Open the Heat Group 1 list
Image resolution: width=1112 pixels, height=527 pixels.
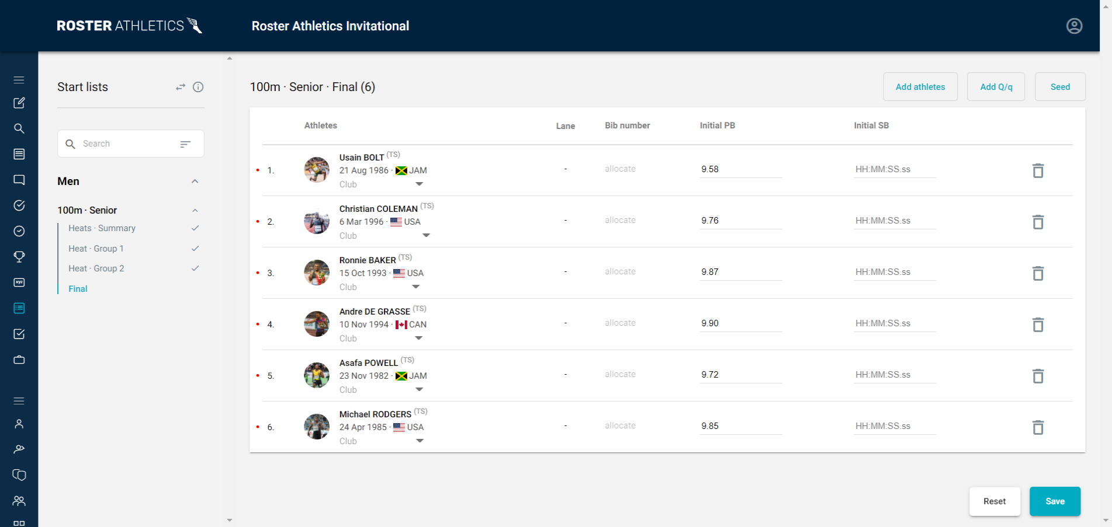(x=96, y=248)
